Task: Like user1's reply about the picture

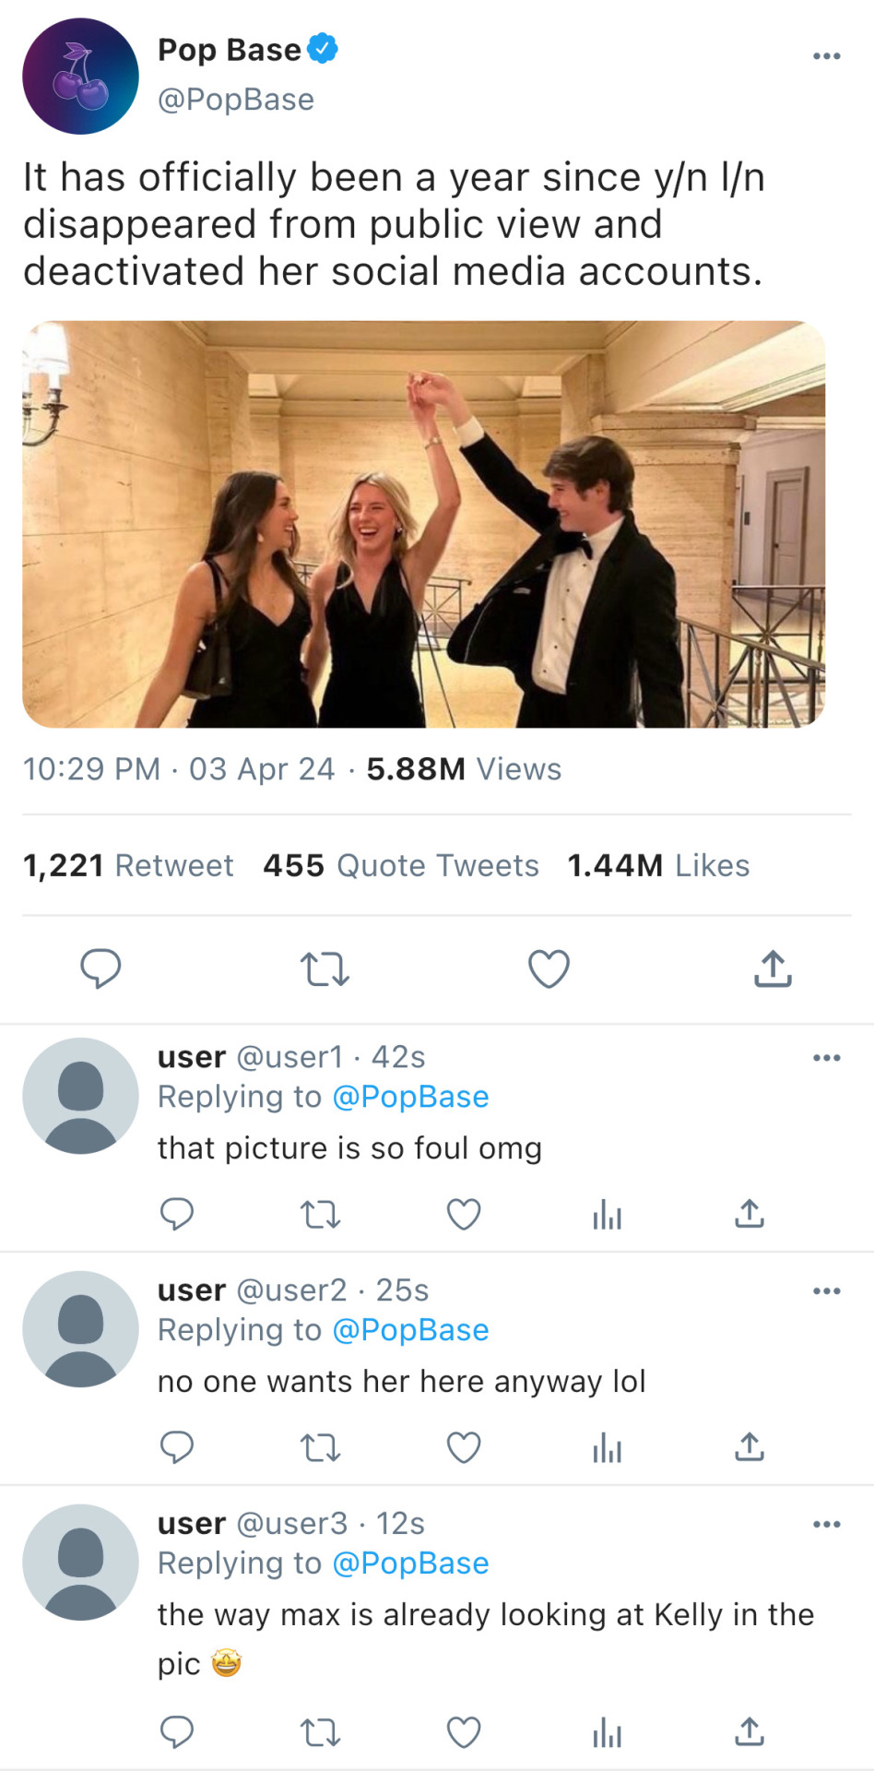Action: pyautogui.click(x=464, y=1215)
